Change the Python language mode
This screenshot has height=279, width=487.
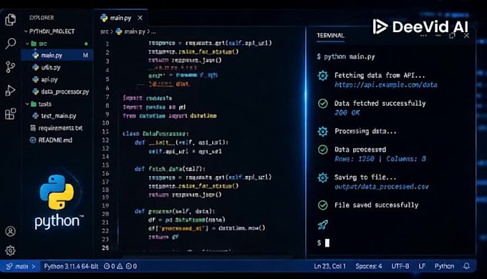point(444,266)
